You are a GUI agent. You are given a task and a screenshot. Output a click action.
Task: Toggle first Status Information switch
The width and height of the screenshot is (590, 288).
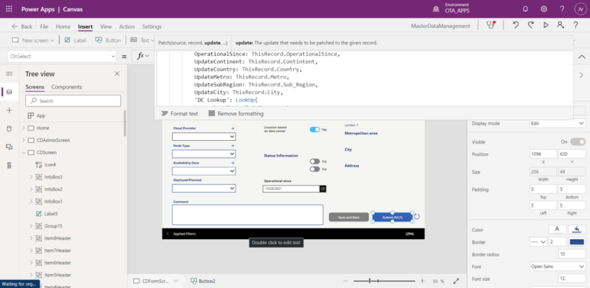(x=314, y=161)
